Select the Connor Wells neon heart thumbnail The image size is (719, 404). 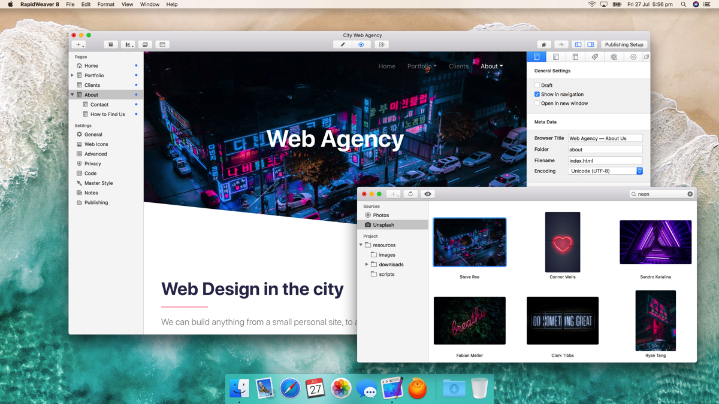563,242
